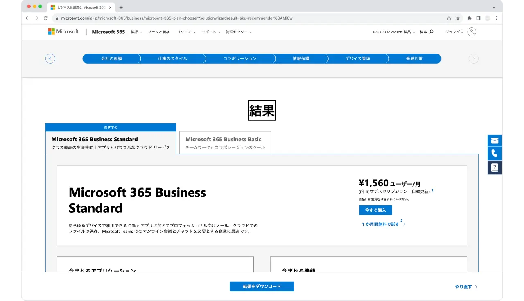Open the プランと価格 menu item
The width and height of the screenshot is (524, 301).
coord(159,32)
